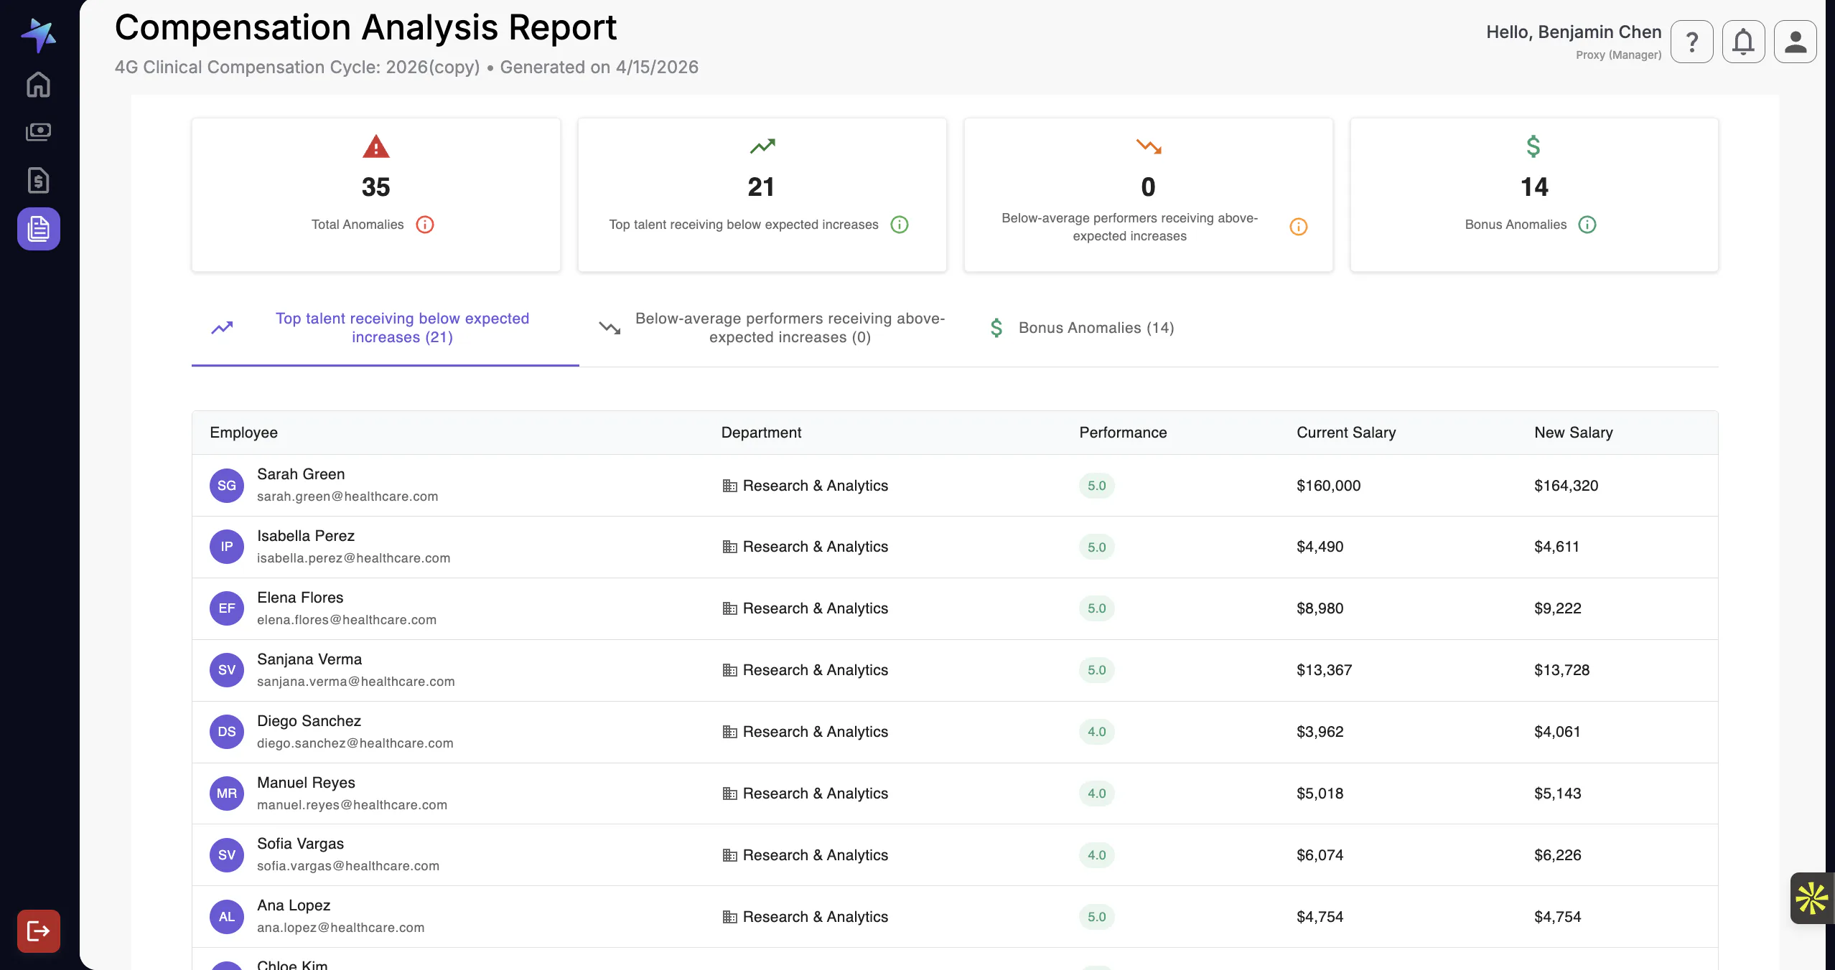Screen dimensions: 1835x970
Task: Click Sanjana Verma's 5.0 performance badge
Action: [1096, 670]
